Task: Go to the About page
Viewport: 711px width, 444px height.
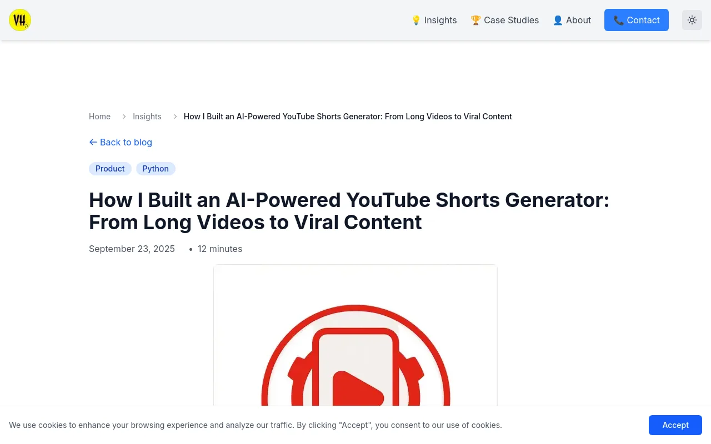Action: click(x=572, y=20)
